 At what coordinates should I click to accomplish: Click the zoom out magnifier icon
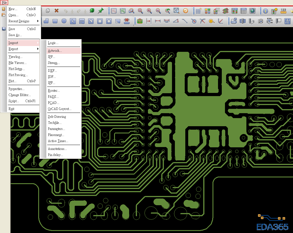[158, 11]
